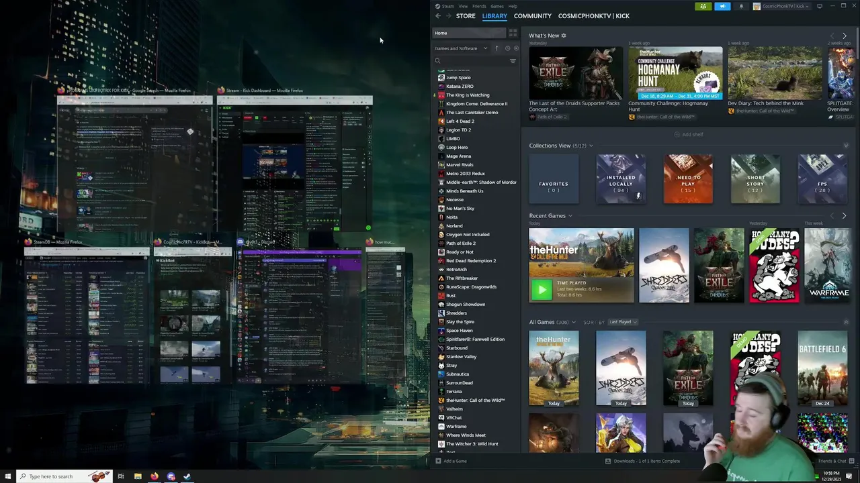Open File Explorer from the taskbar
The width and height of the screenshot is (860, 483).
click(x=138, y=476)
